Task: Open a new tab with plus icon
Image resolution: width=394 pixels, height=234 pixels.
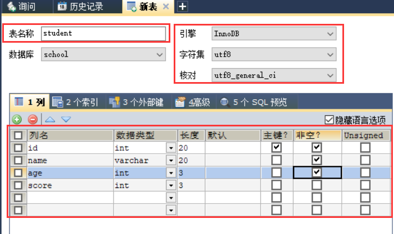Action: tap(183, 7)
